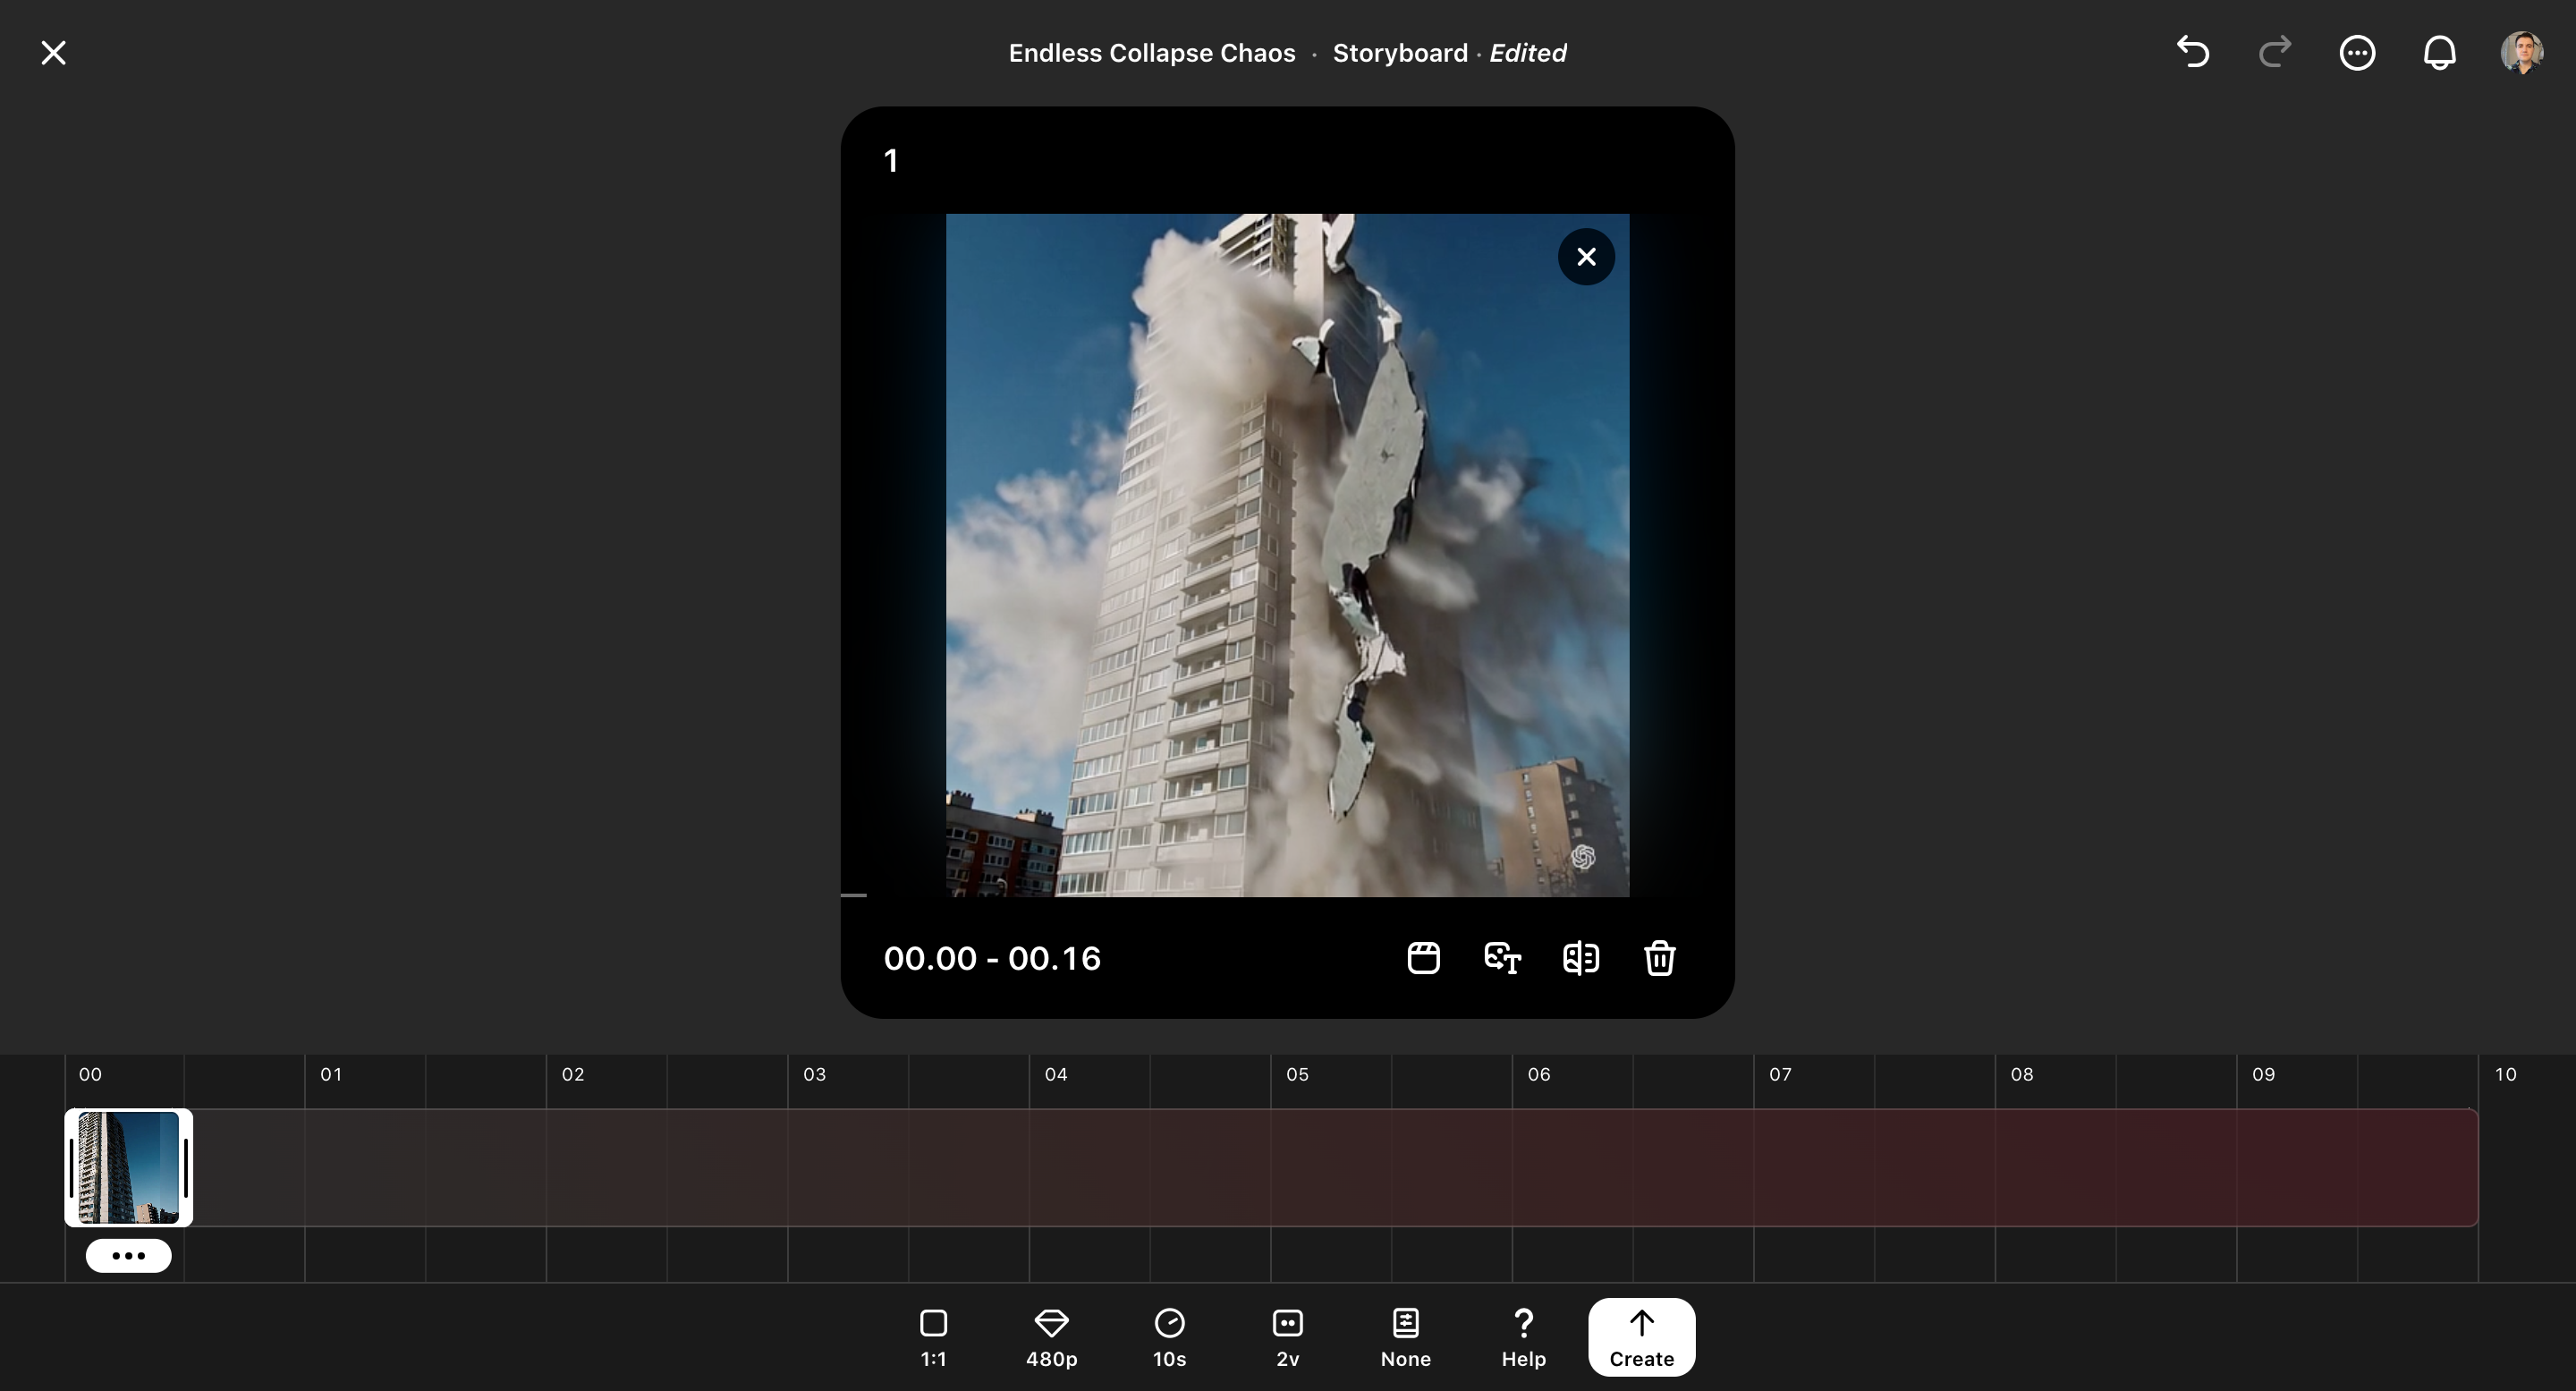The width and height of the screenshot is (2576, 1391).
Task: Click the 02 second timeline marker
Action: coord(572,1074)
